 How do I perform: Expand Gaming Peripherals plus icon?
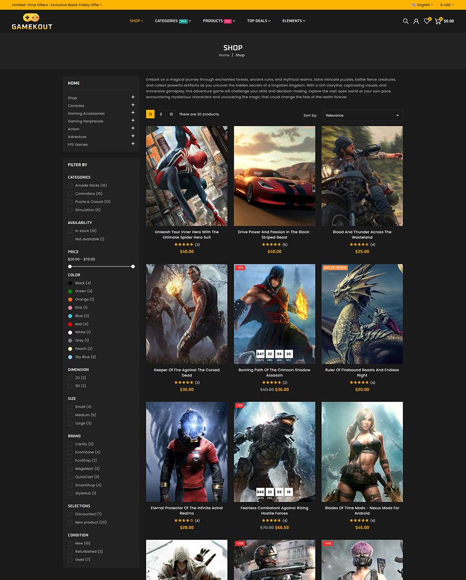(x=133, y=120)
